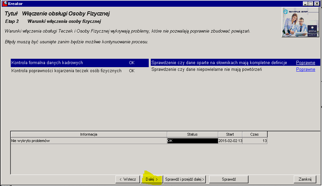The height and width of the screenshot is (186, 322).
Task: Click the Wstecz back button
Action: click(x=128, y=179)
